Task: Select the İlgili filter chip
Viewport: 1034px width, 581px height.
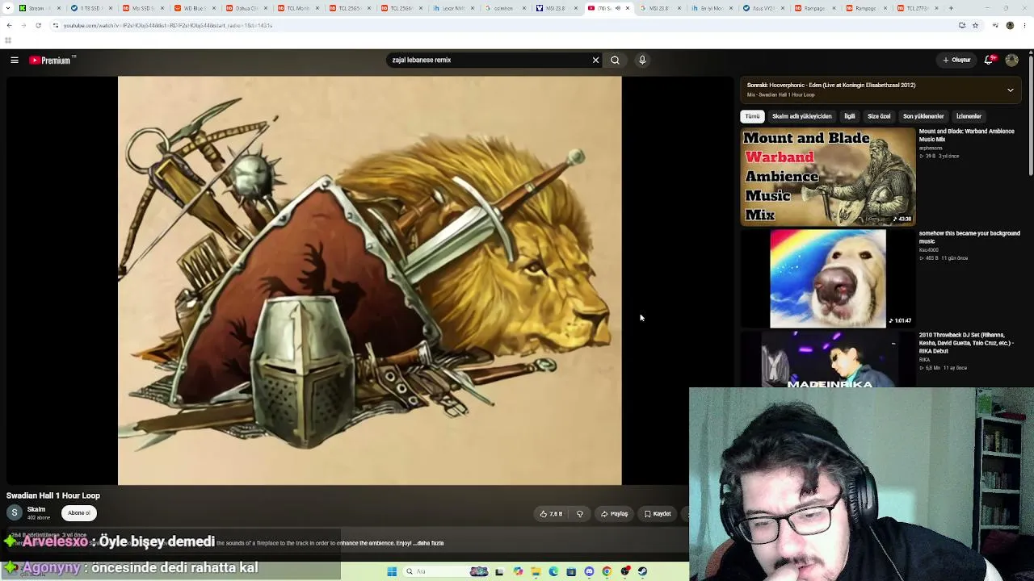Action: (x=850, y=116)
